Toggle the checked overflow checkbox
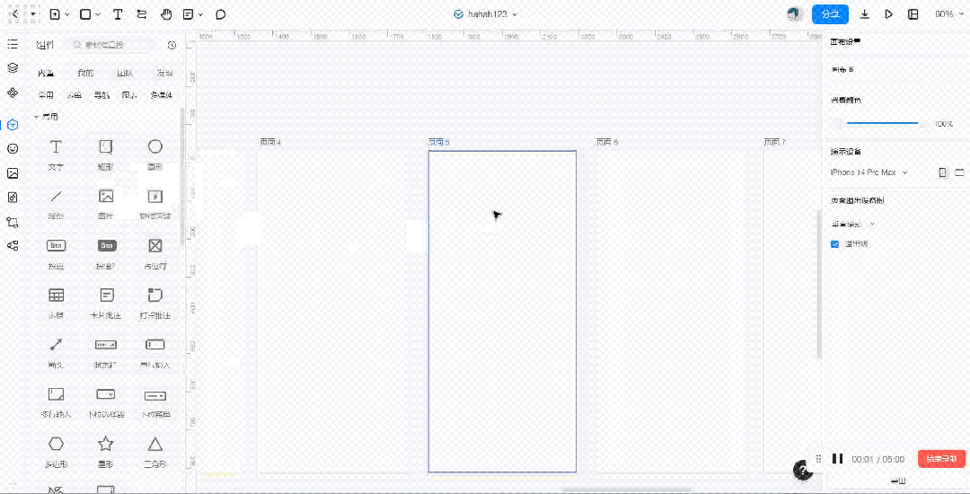The height and width of the screenshot is (494, 970). point(834,244)
